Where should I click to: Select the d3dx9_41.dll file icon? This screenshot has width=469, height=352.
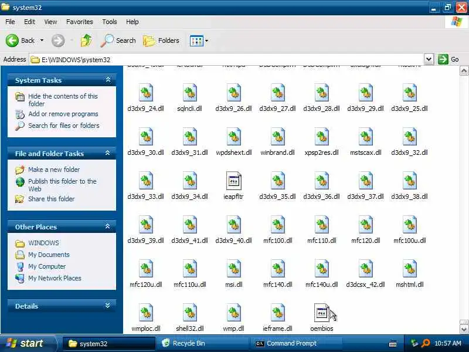(190, 225)
